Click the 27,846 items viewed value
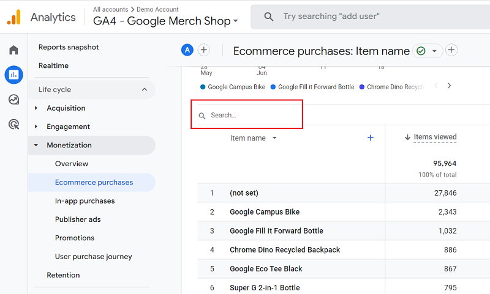The image size is (490, 294). (445, 193)
